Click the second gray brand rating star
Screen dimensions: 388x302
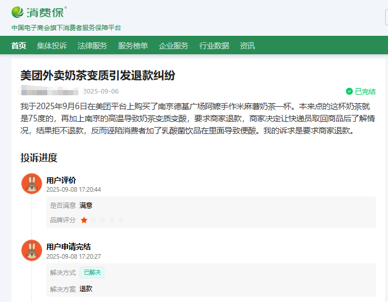point(93,220)
